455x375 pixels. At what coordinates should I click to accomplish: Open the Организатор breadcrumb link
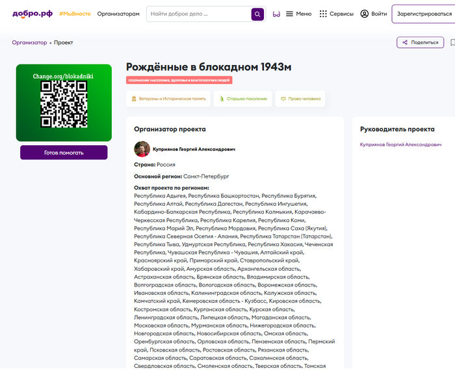[29, 42]
